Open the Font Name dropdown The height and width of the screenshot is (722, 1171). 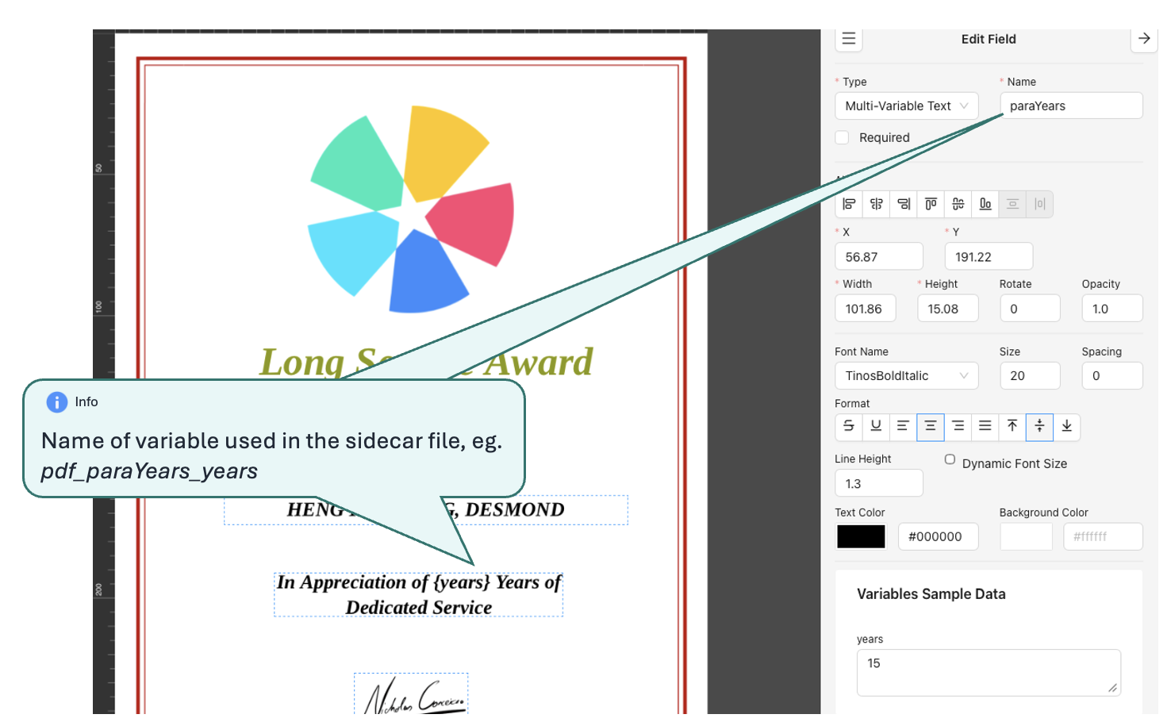pos(907,375)
